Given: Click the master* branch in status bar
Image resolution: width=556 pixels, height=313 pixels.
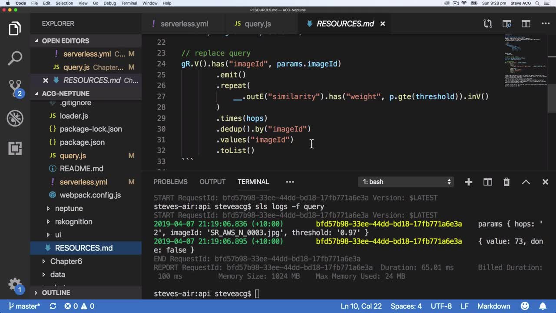Looking at the screenshot, I should pos(24,306).
